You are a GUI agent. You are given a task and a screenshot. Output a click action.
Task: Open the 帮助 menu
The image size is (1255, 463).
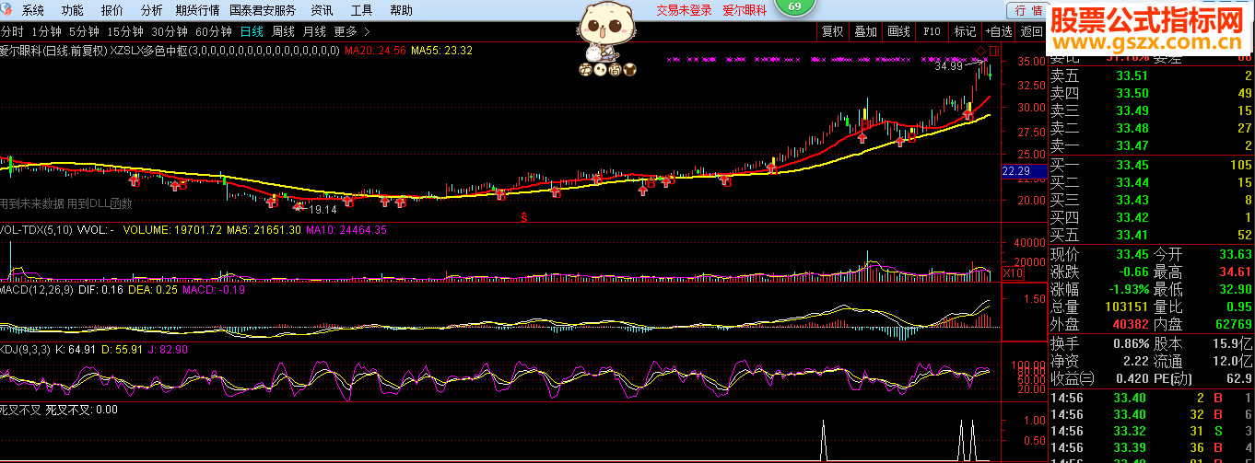(401, 10)
